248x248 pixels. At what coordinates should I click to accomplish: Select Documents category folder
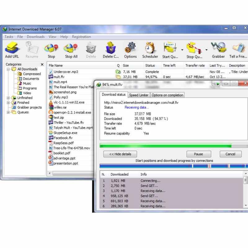(x=28, y=79)
